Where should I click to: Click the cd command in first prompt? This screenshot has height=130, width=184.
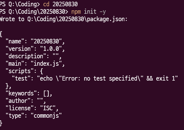46,5
